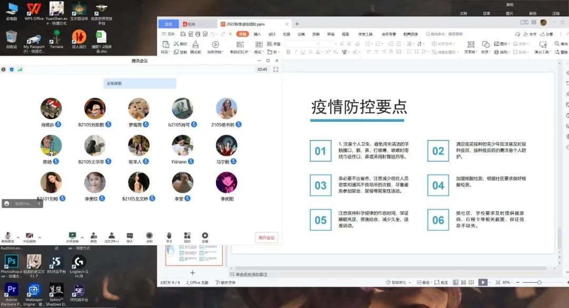Click the Share Screen (共享屏幕) icon
569x308 pixels.
(x=72, y=236)
